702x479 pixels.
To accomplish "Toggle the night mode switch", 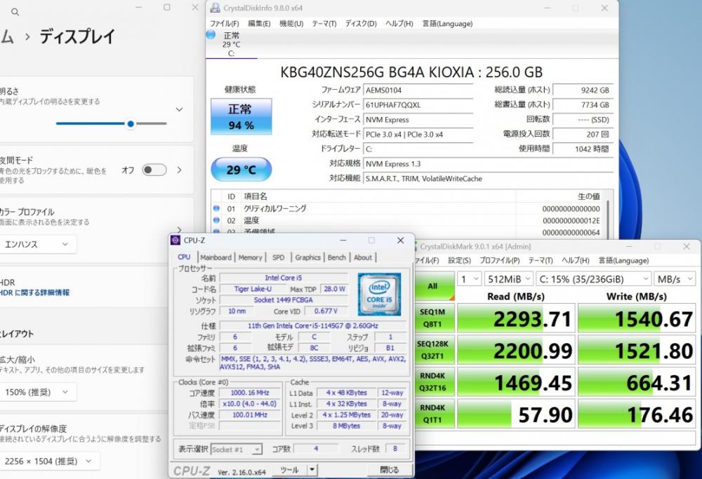I will click(x=154, y=170).
